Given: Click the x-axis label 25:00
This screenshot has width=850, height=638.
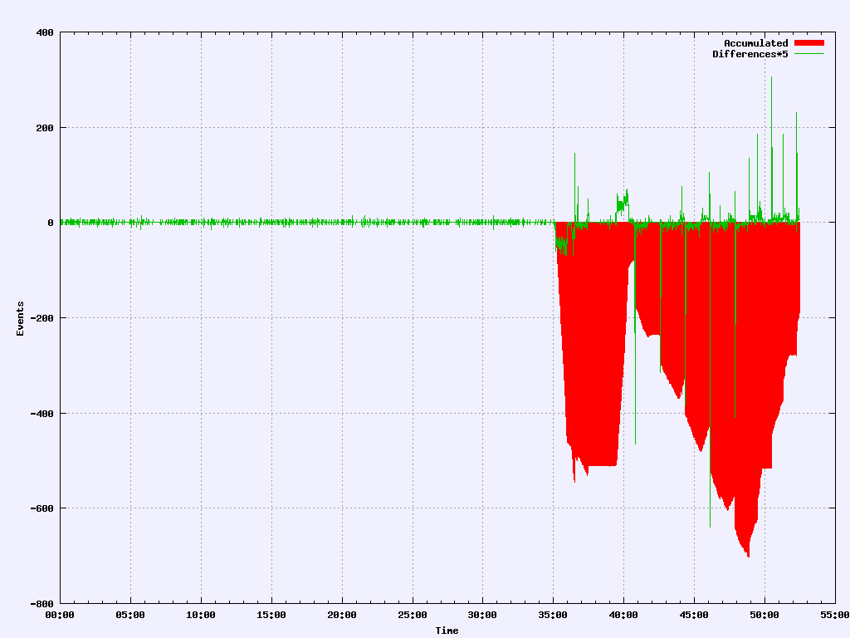Looking at the screenshot, I should click(412, 616).
